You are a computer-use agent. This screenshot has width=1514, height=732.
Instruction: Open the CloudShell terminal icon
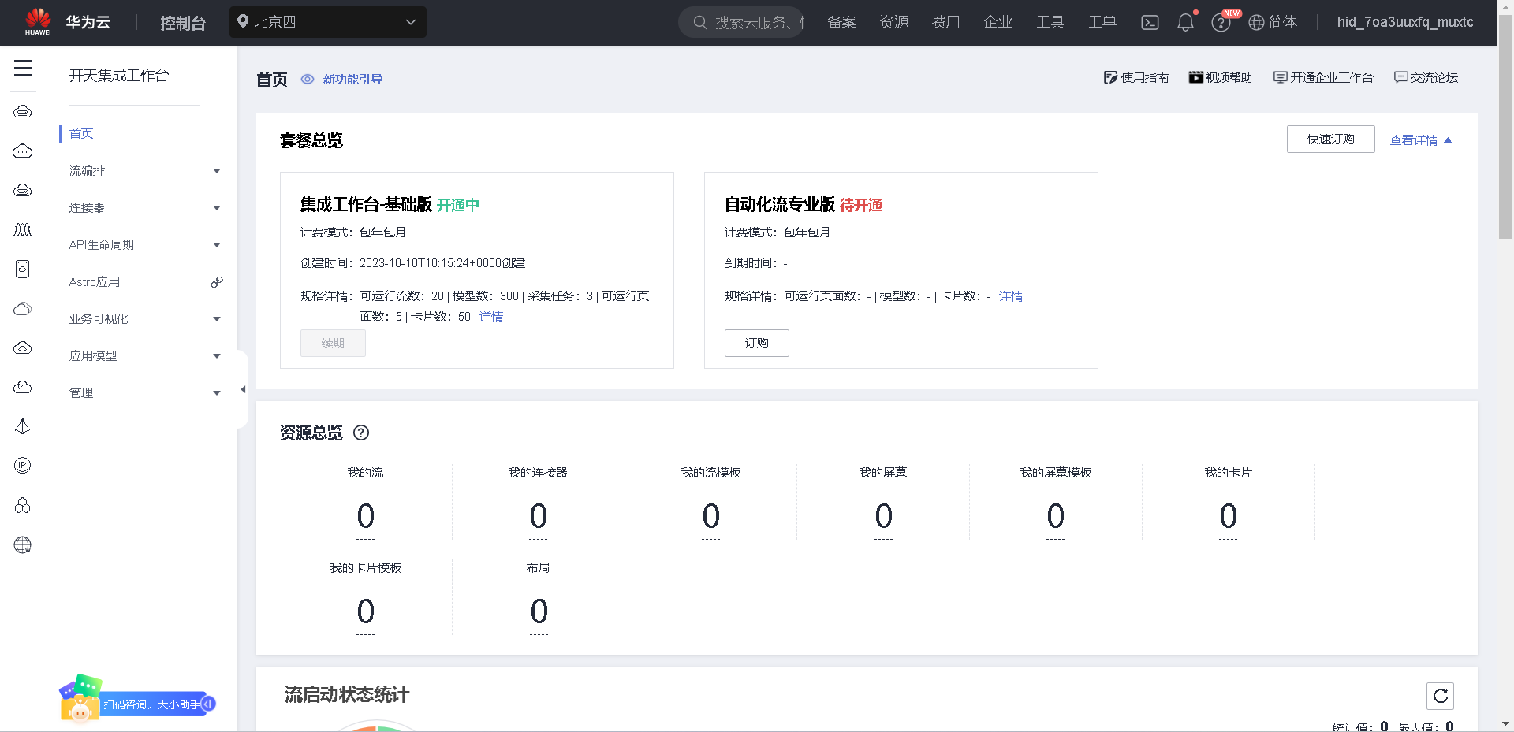(1150, 22)
